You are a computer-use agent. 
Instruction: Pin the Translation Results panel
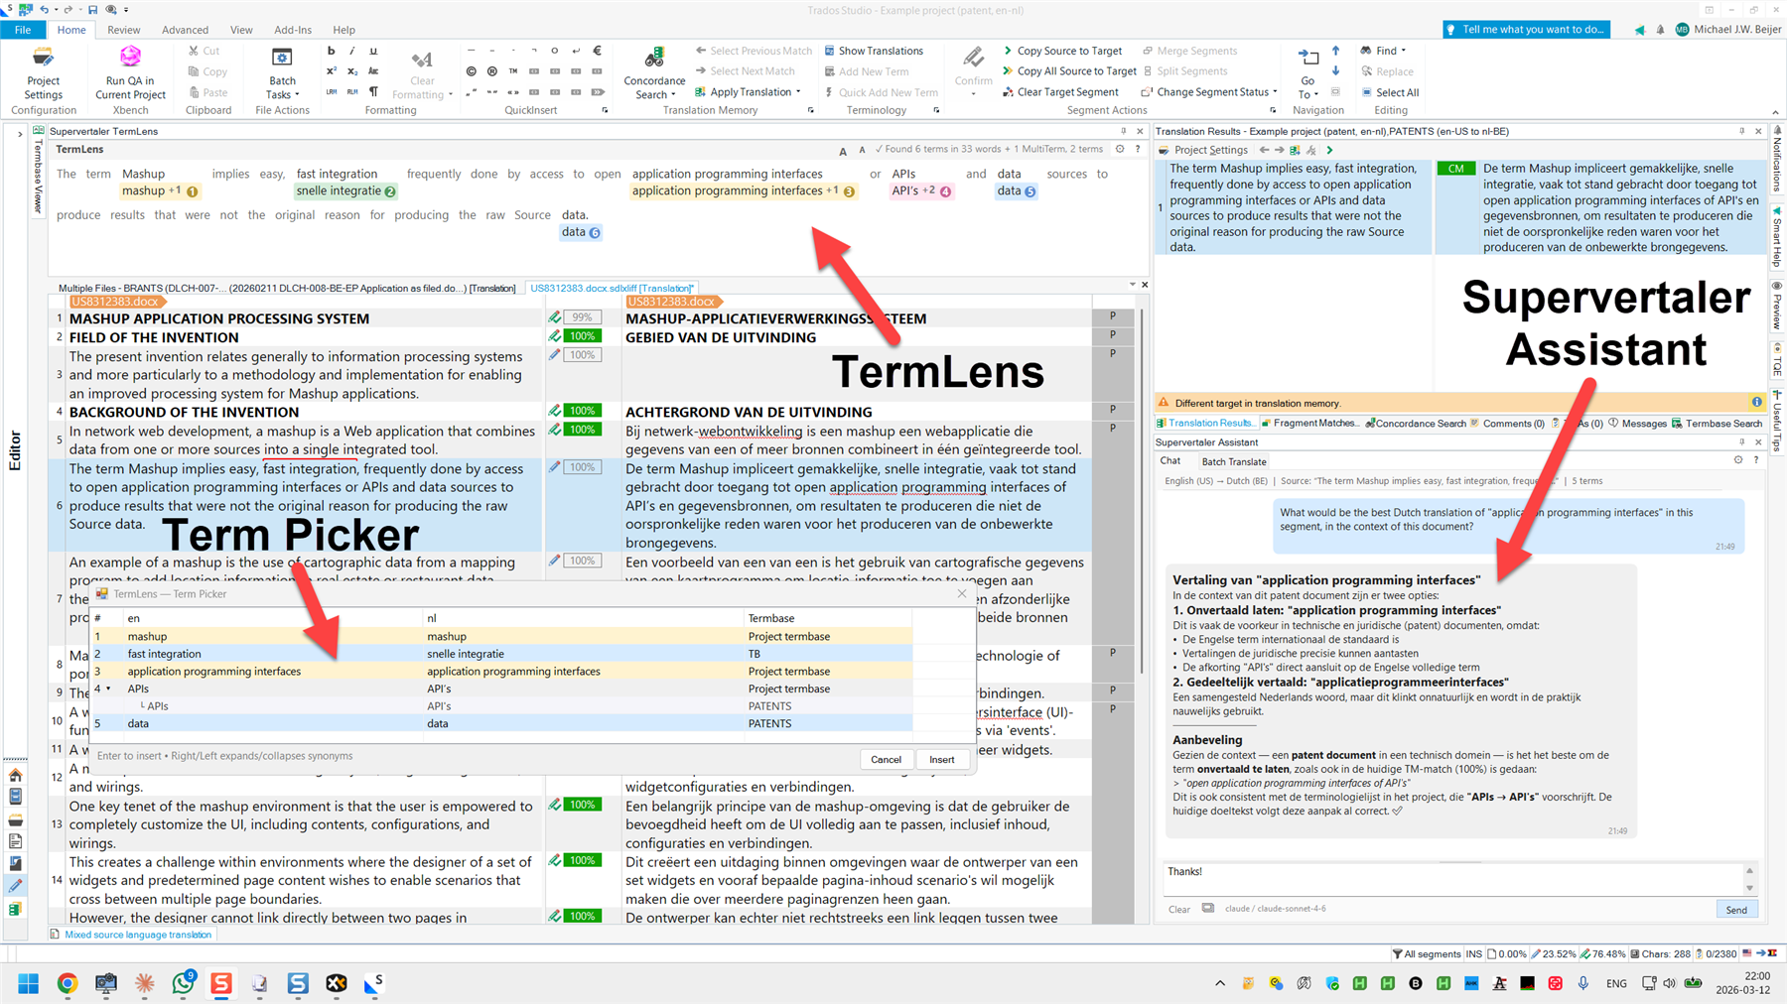pos(1740,130)
